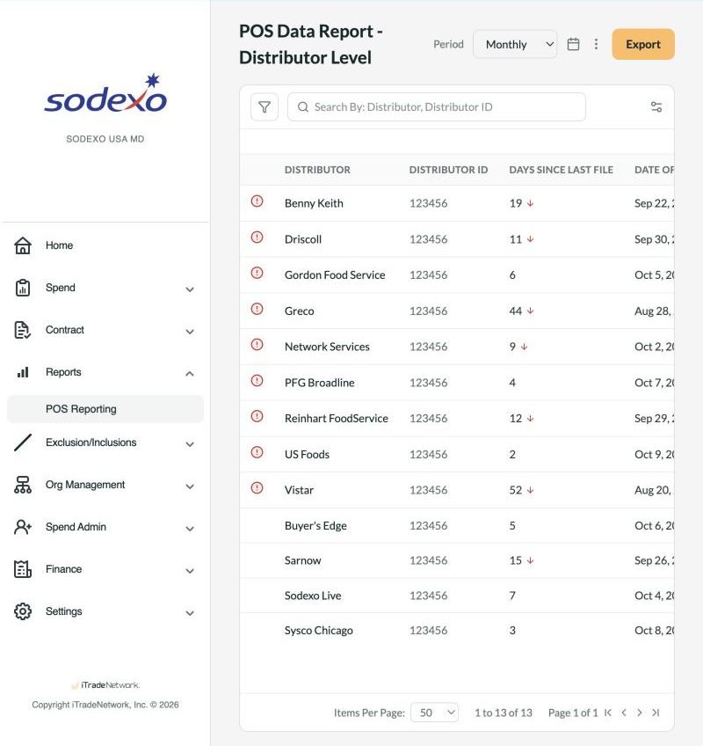Click the Benny Keith distributor name
Image resolution: width=703 pixels, height=746 pixels.
(314, 203)
